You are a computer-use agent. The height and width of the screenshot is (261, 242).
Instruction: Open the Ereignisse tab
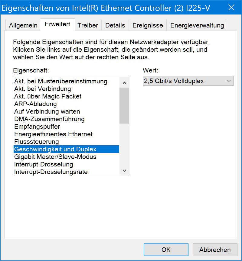[x=148, y=25]
